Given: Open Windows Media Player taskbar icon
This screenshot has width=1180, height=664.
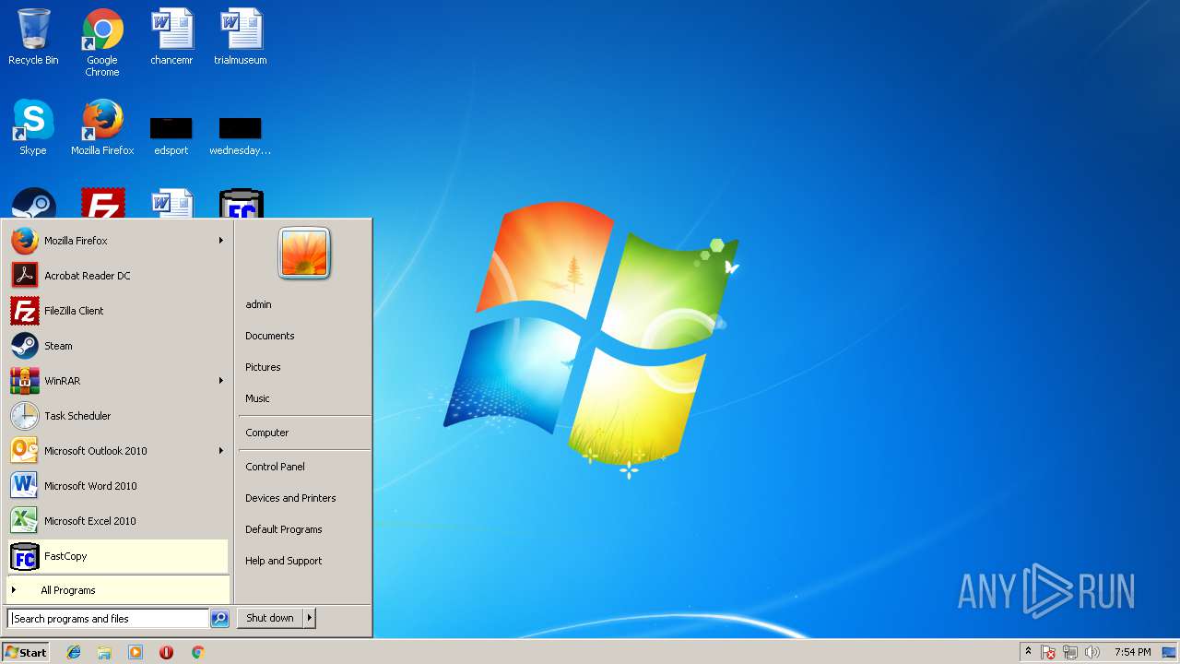Looking at the screenshot, I should coord(136,652).
